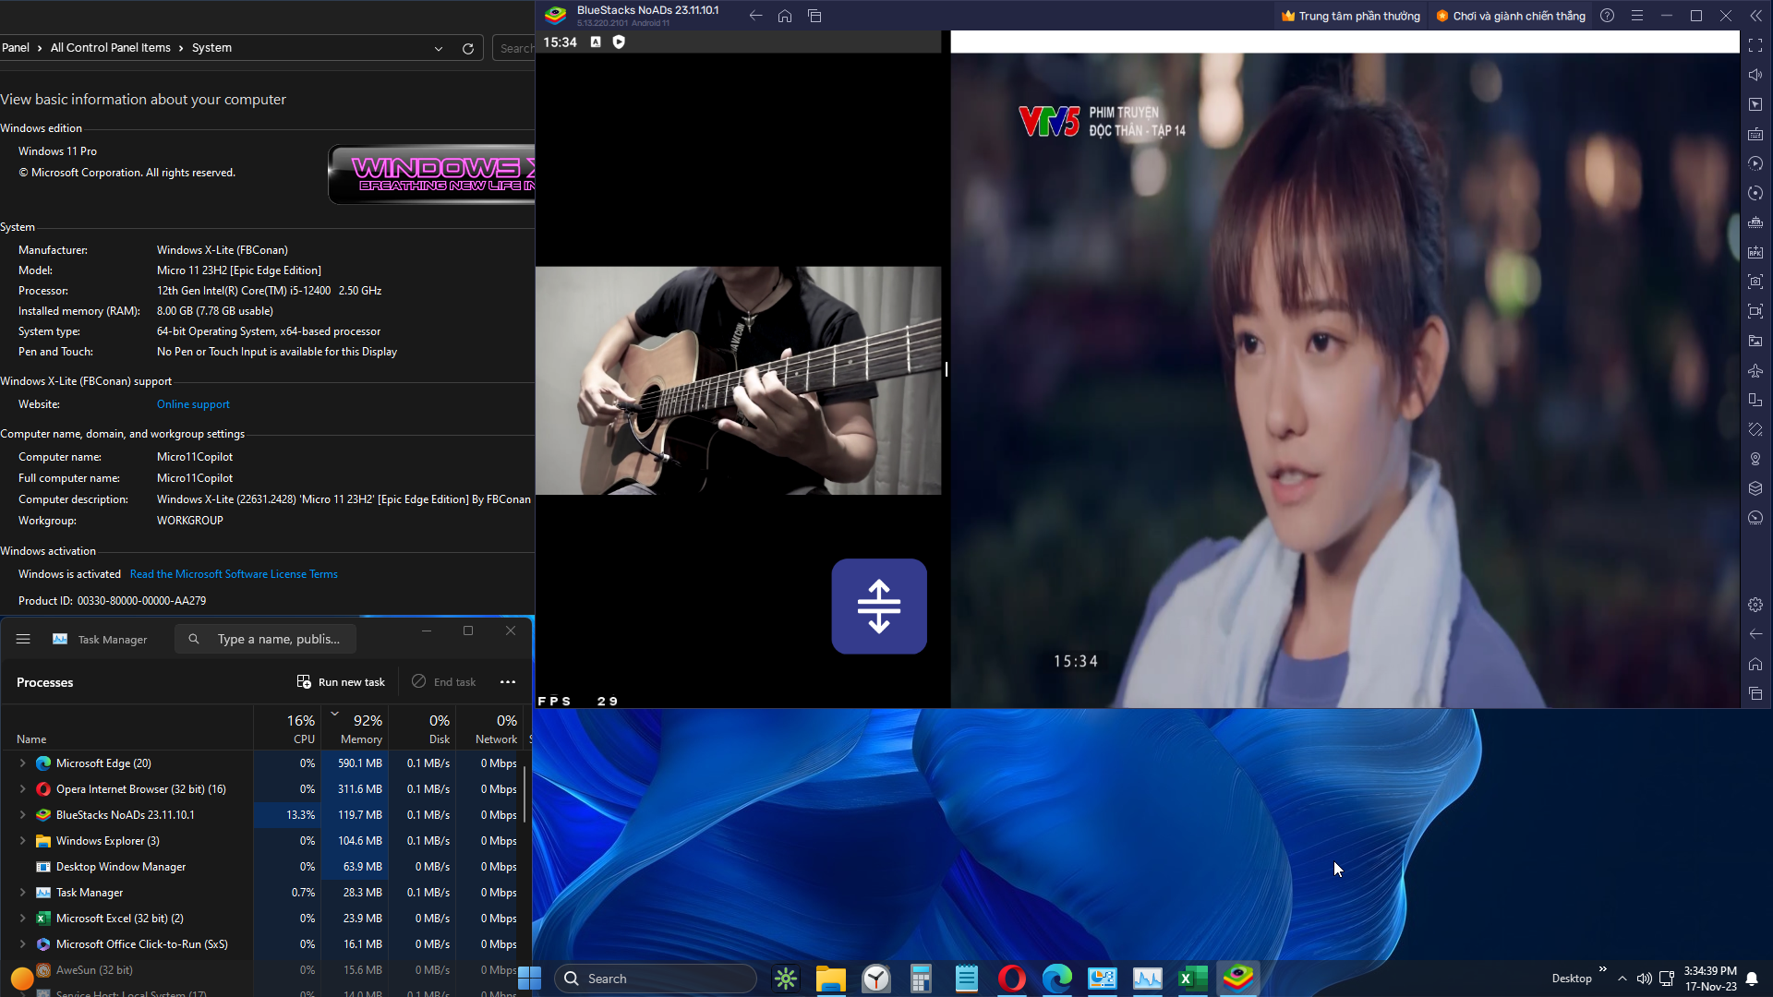Open Control Panel address bar history dropdown

coord(439,48)
